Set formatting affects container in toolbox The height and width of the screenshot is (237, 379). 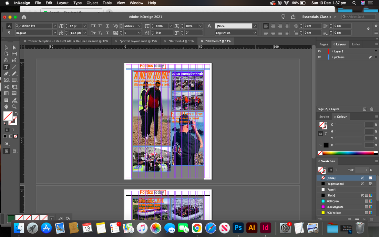click(x=7, y=130)
